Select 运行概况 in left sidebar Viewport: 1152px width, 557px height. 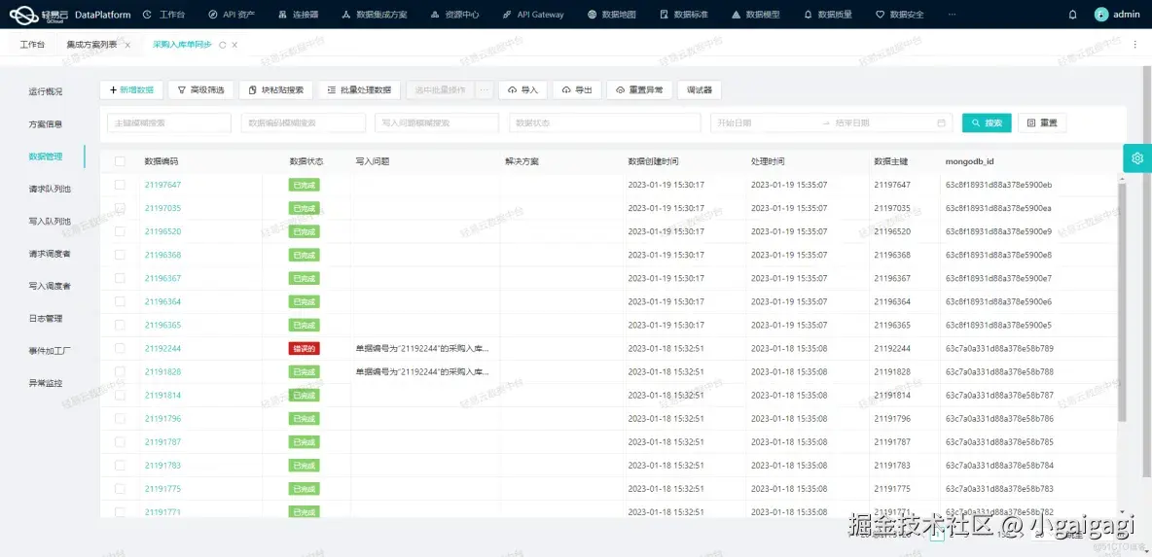[46, 91]
